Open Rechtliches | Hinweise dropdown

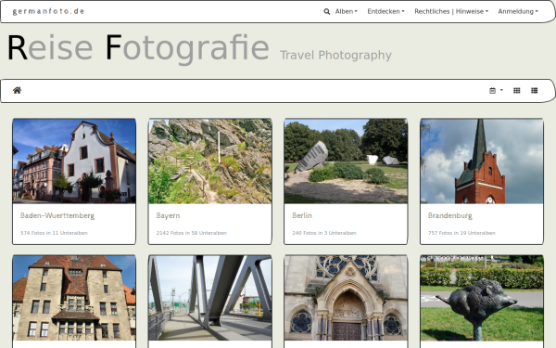coord(451,11)
